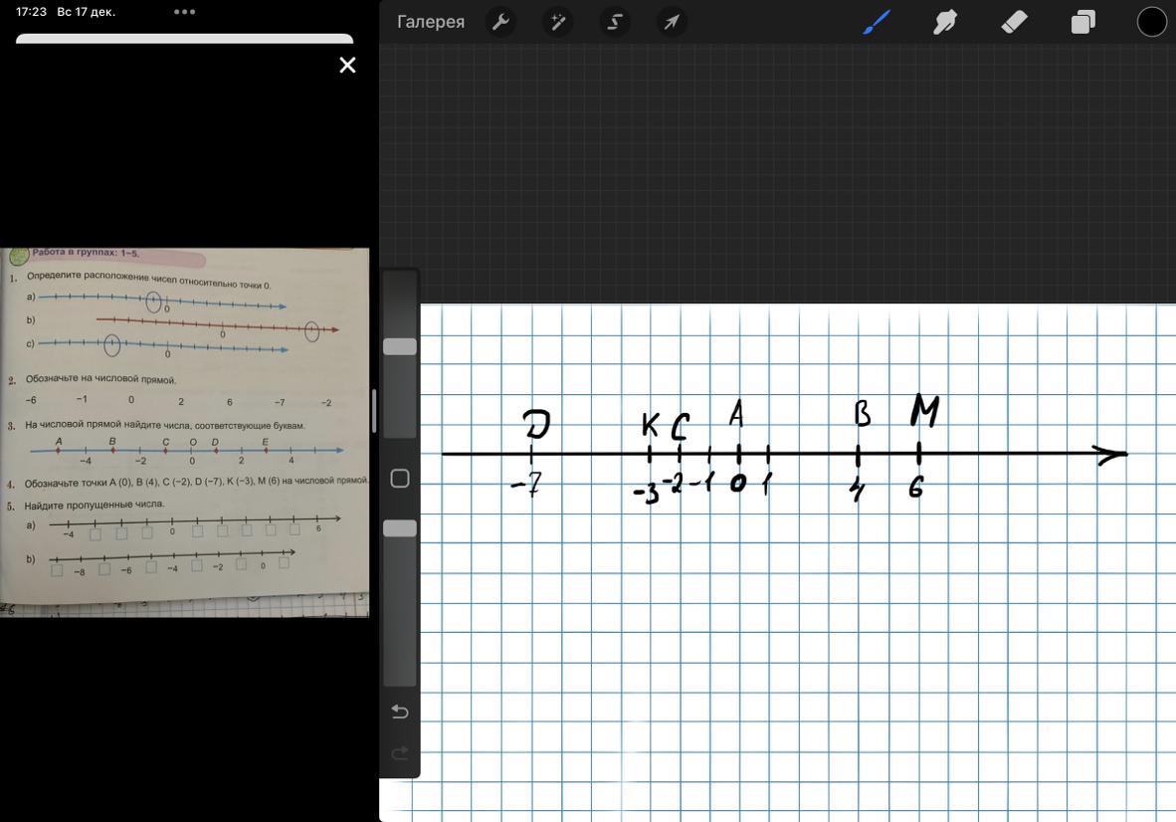
Task: Open the Adjustments magic wand menu
Action: pyautogui.click(x=557, y=22)
